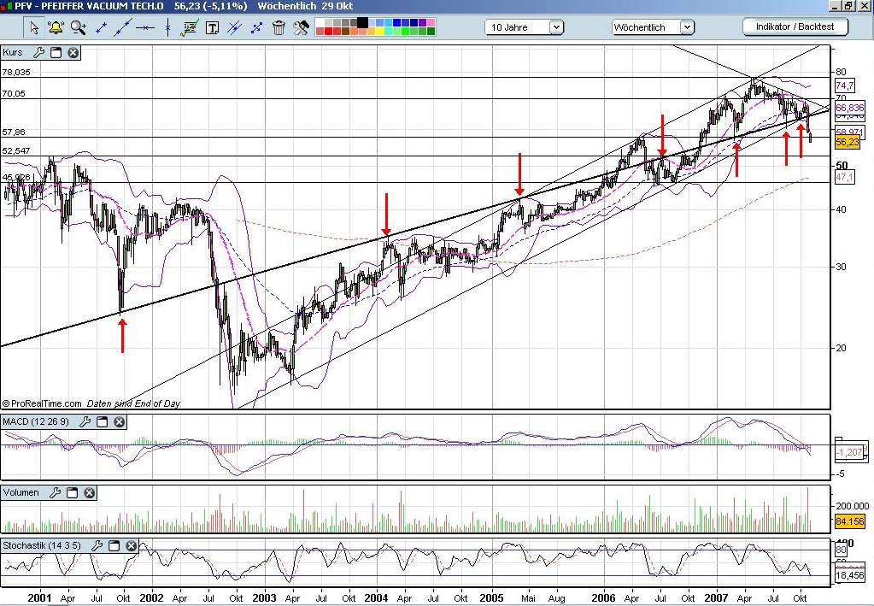Screen dimensions: 874x606
Task: Click the 47,1 moving average value tag
Action: (x=844, y=177)
